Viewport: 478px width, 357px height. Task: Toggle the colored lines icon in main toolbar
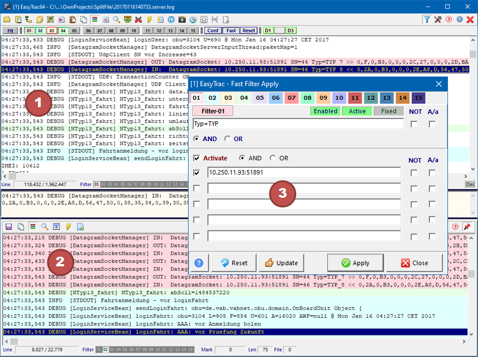coord(95,20)
